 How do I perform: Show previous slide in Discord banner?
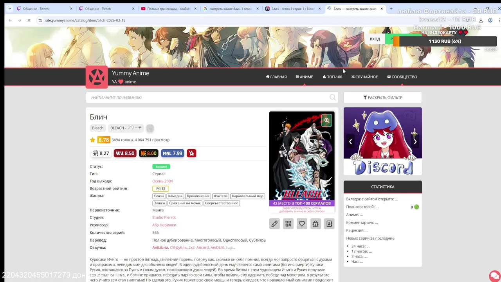(350, 142)
